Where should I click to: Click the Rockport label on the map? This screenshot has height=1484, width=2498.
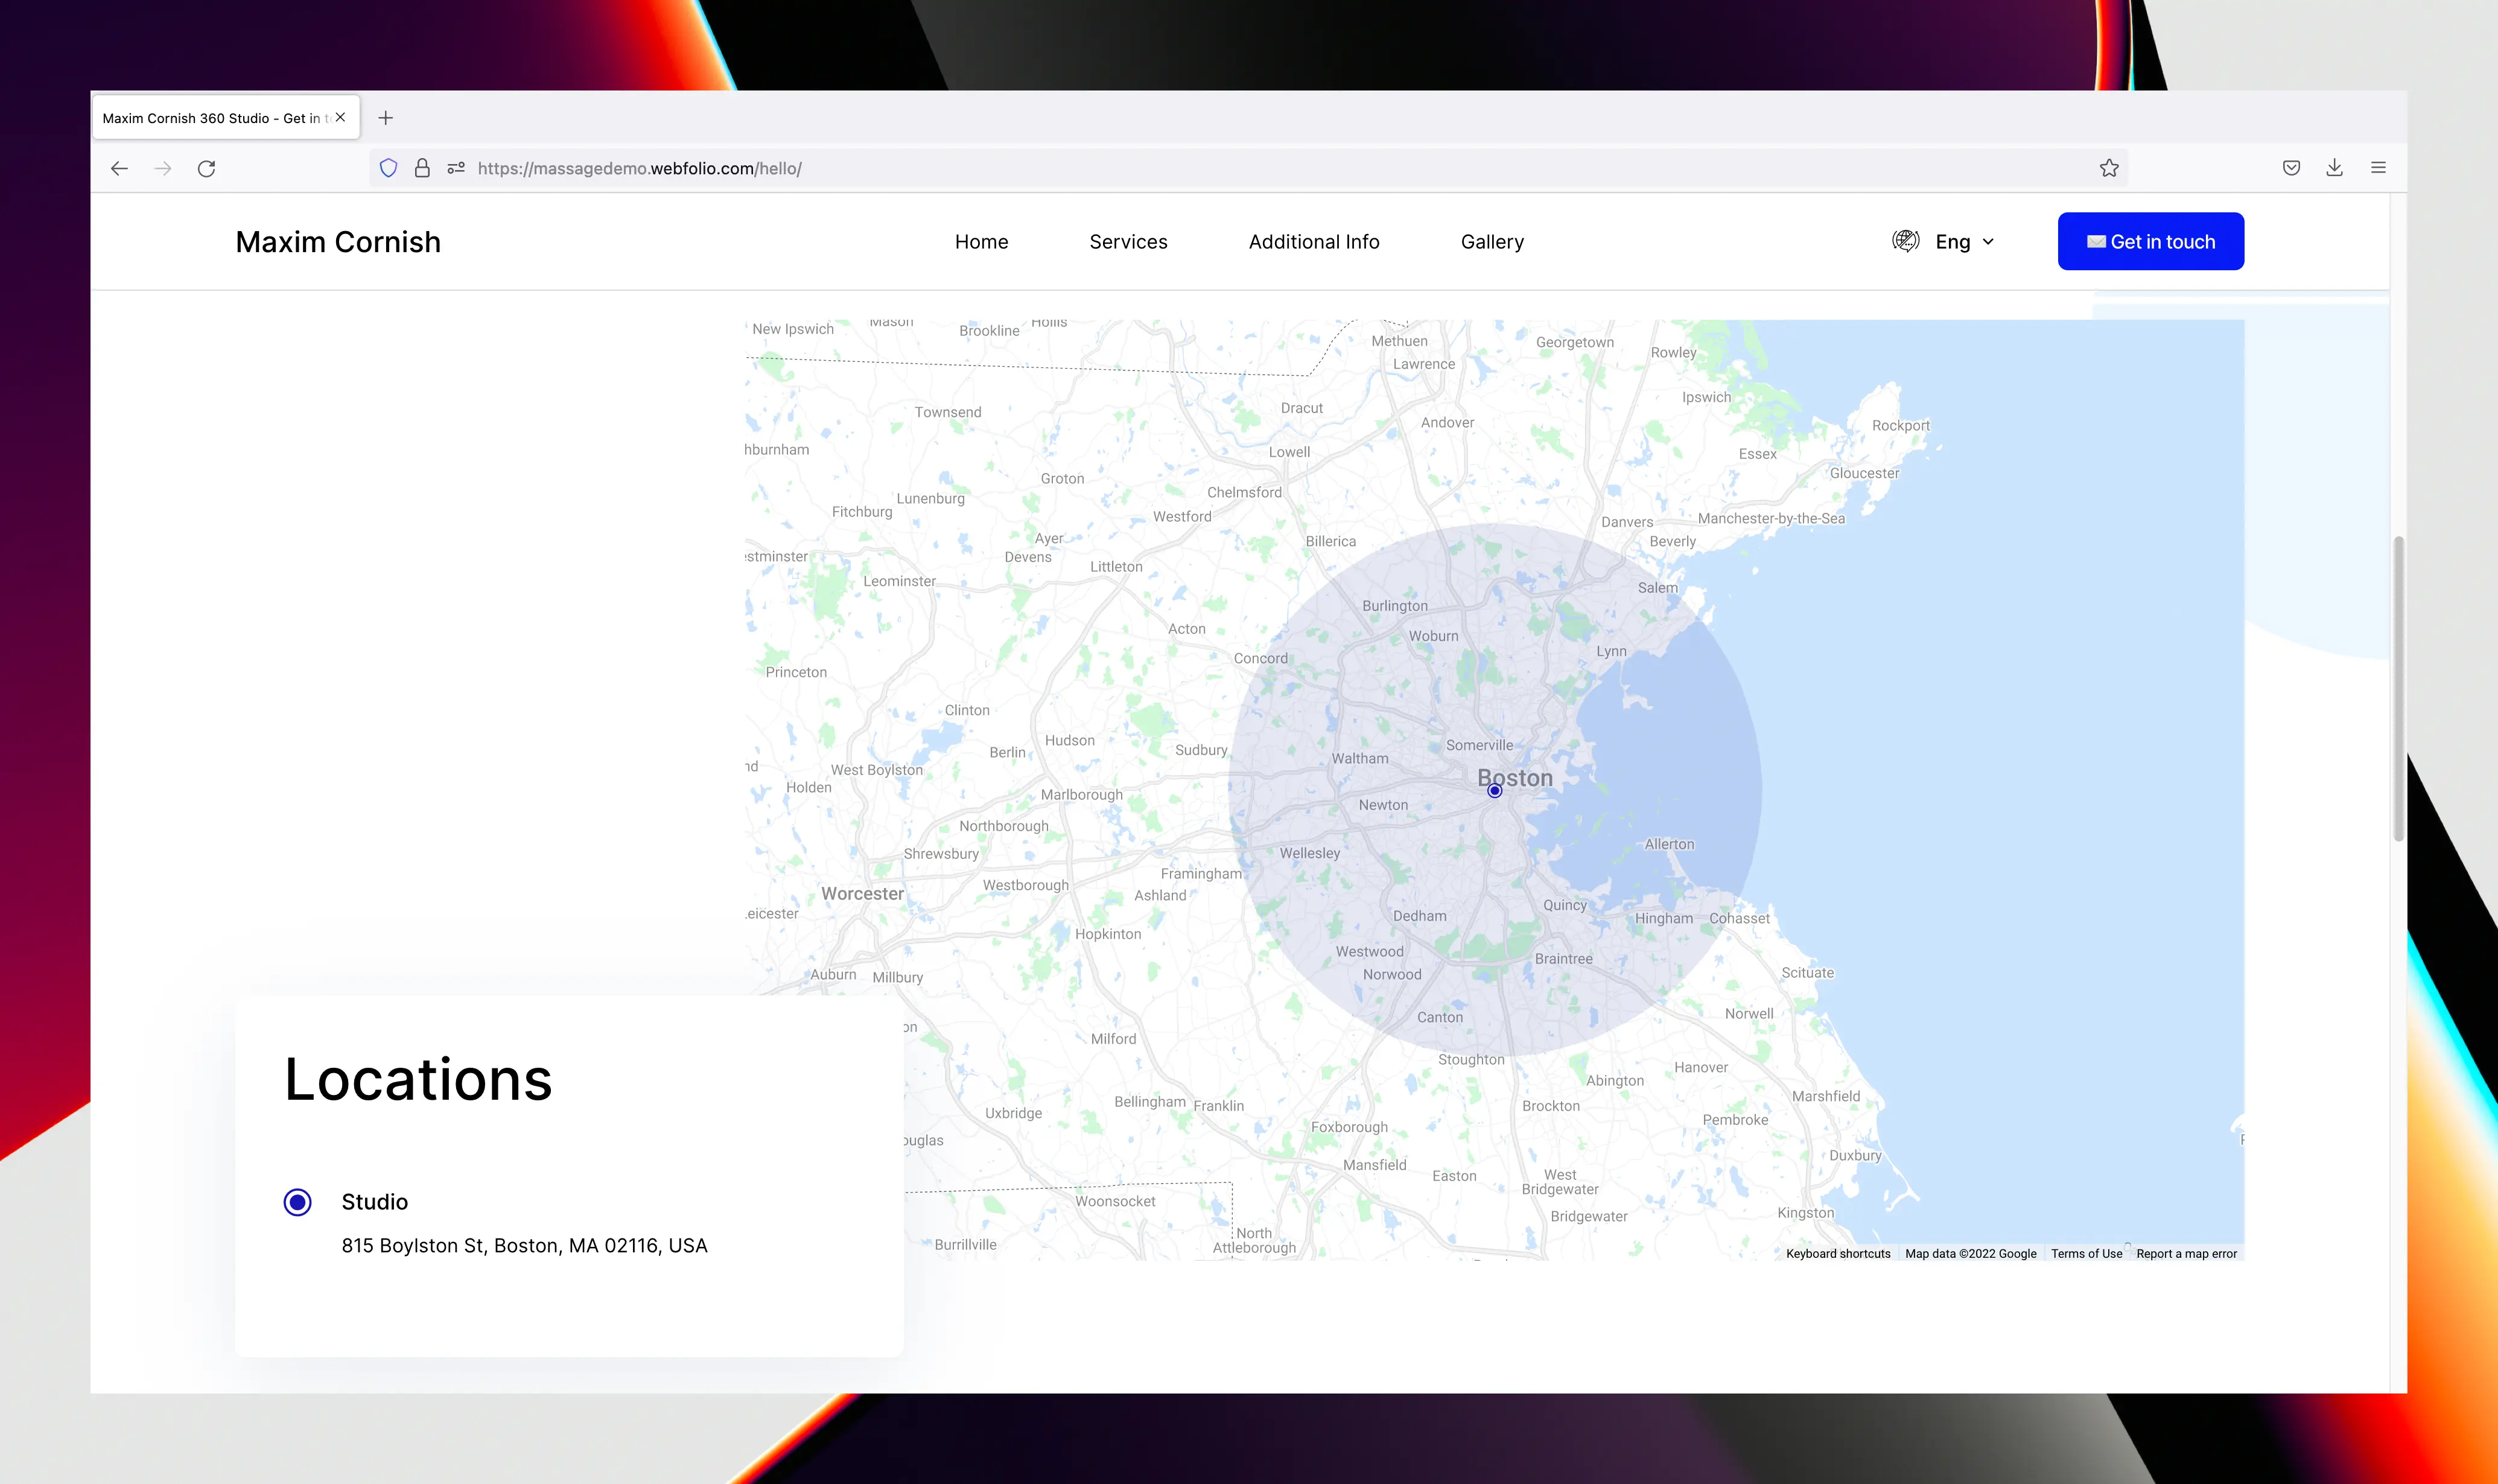point(1900,425)
